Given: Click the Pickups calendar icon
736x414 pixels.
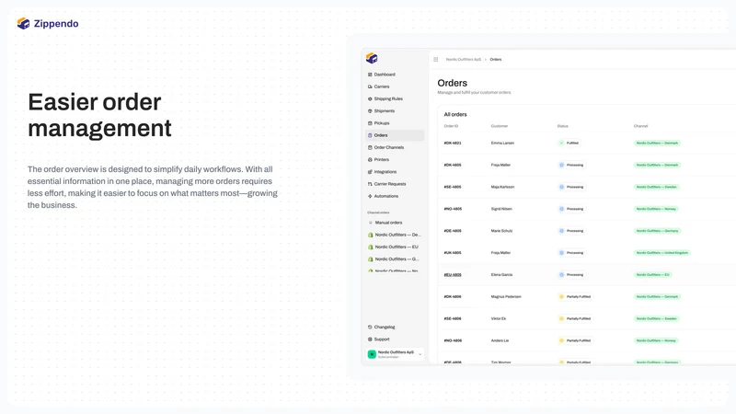Looking at the screenshot, I should click(370, 123).
